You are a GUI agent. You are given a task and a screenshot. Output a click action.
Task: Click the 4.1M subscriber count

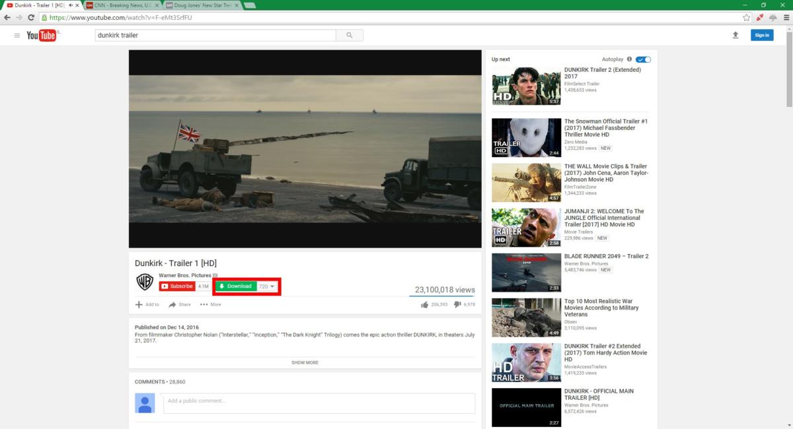point(204,286)
